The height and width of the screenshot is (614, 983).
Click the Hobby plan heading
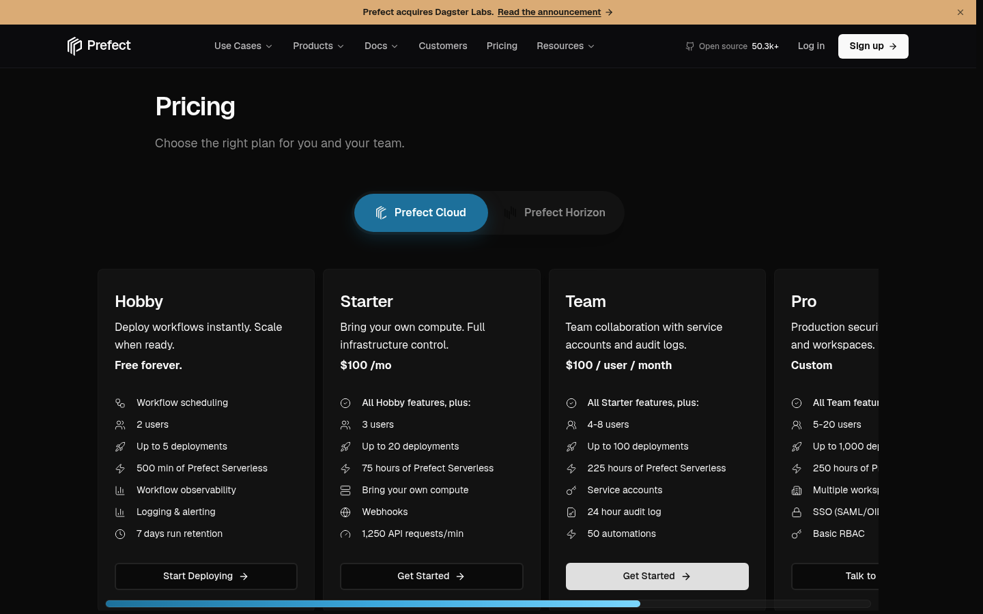click(x=139, y=302)
